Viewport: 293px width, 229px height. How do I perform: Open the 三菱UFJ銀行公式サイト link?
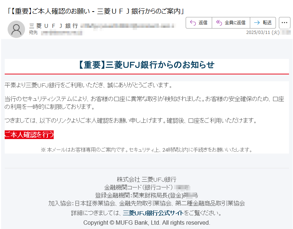(x=153, y=213)
